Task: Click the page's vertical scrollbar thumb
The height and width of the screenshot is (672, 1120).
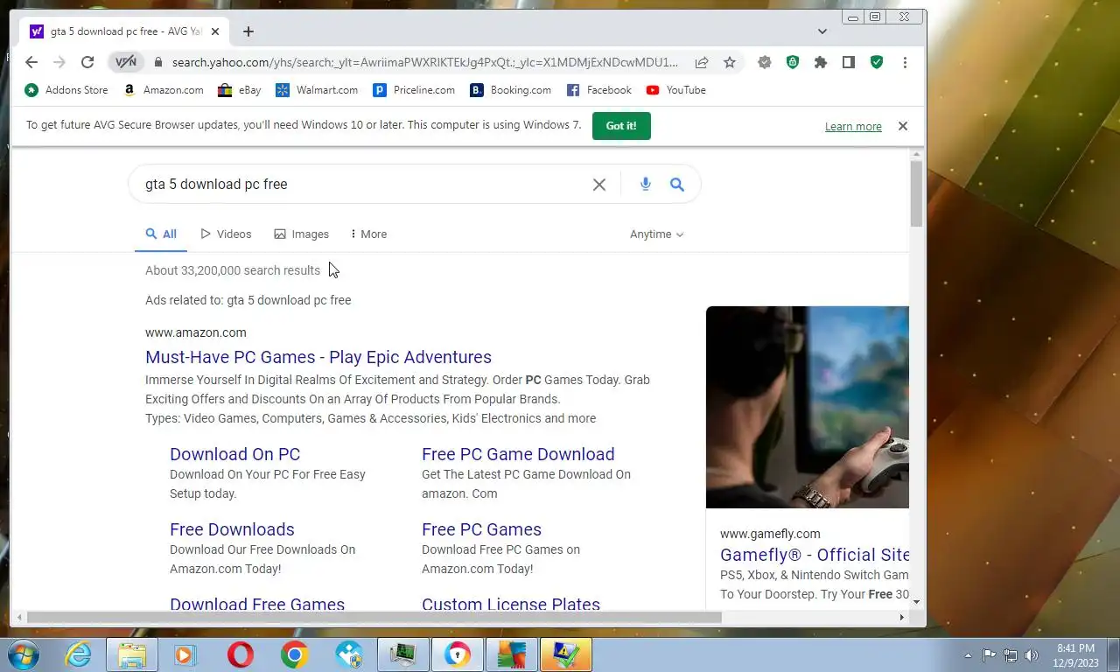Action: point(916,193)
